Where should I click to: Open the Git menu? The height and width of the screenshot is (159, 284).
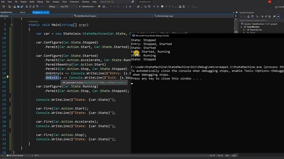pos(16,2)
